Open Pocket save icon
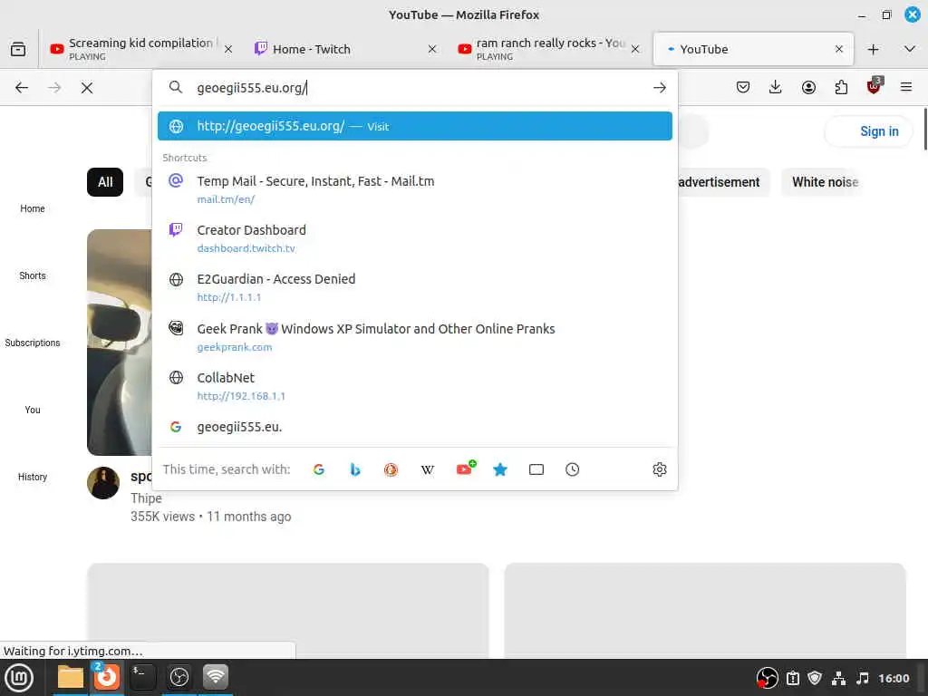 [743, 88]
